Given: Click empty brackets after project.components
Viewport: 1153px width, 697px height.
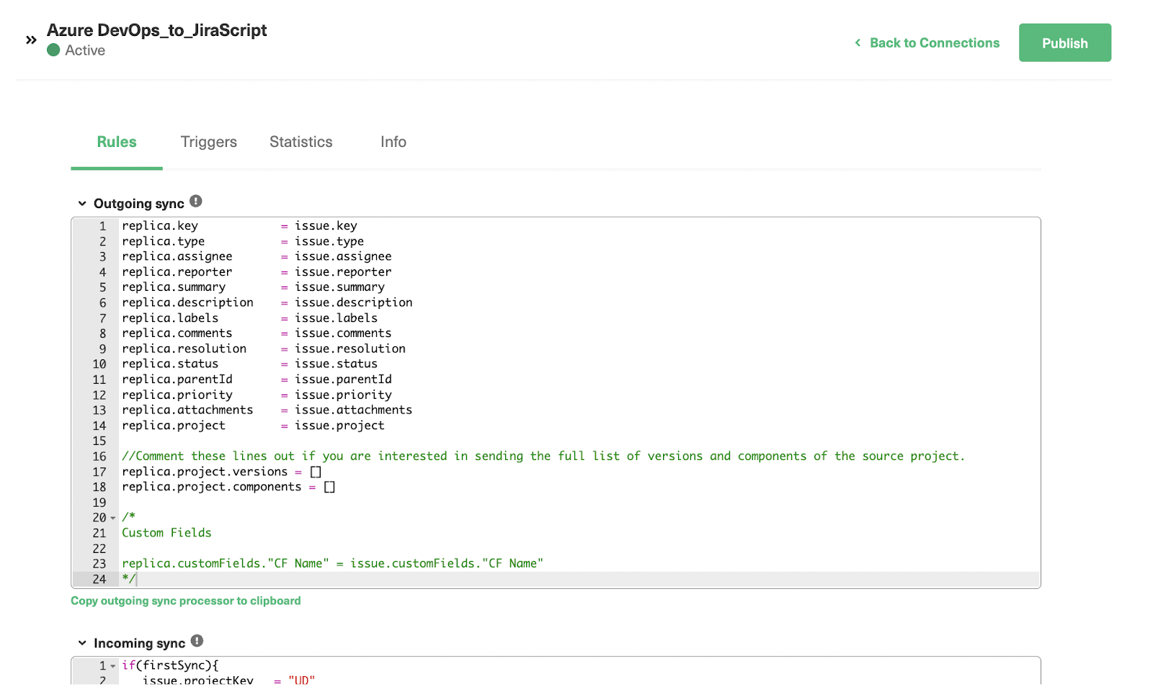Looking at the screenshot, I should tap(329, 487).
